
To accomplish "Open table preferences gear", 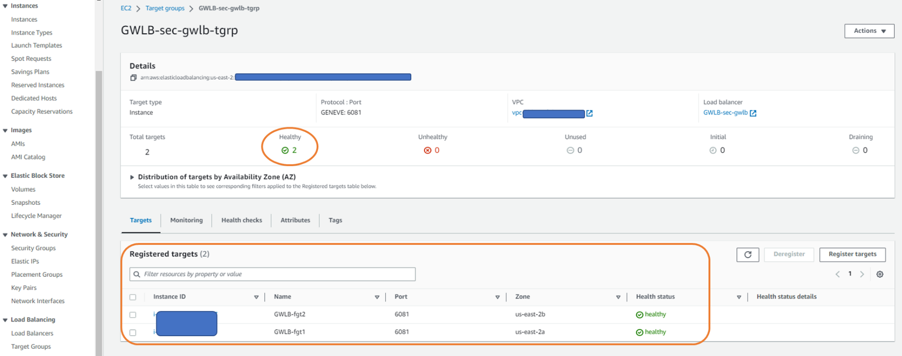I will click(880, 274).
